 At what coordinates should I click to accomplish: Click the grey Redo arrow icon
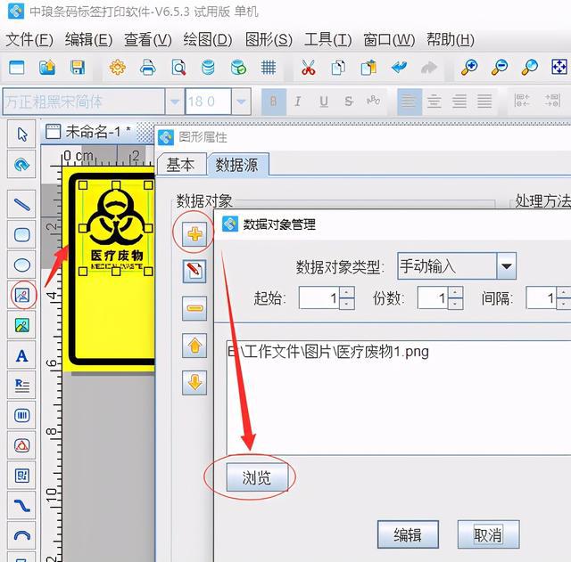[x=429, y=68]
